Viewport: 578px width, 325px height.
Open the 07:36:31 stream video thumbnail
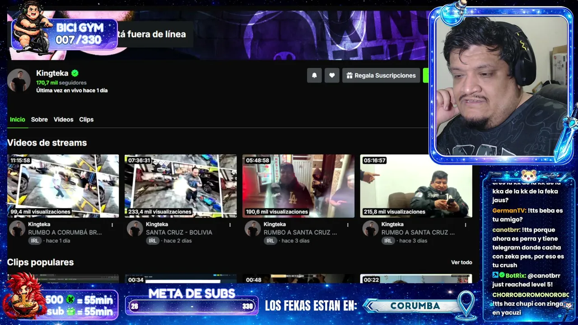pyautogui.click(x=181, y=186)
